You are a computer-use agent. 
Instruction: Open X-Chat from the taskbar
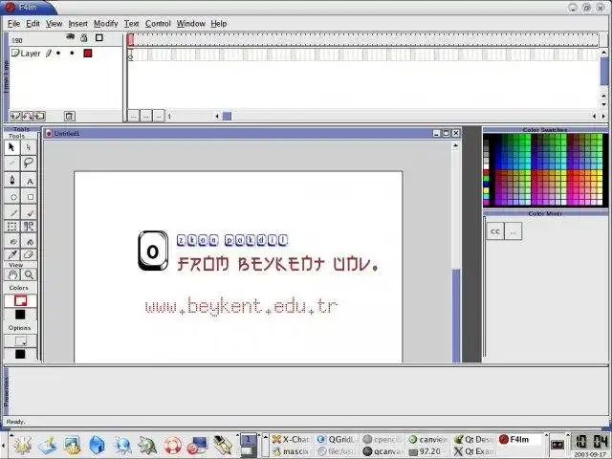(x=291, y=440)
